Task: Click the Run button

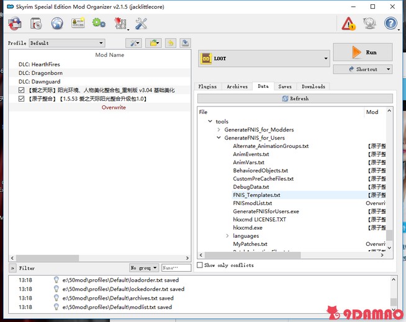Action: [x=363, y=52]
